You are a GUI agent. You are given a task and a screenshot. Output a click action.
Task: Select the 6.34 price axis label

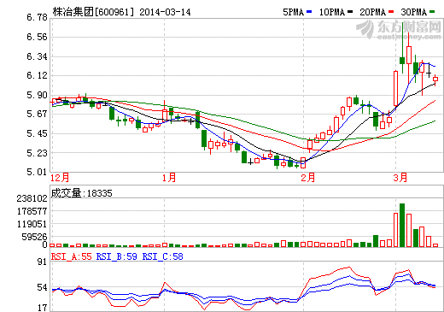[37, 56]
